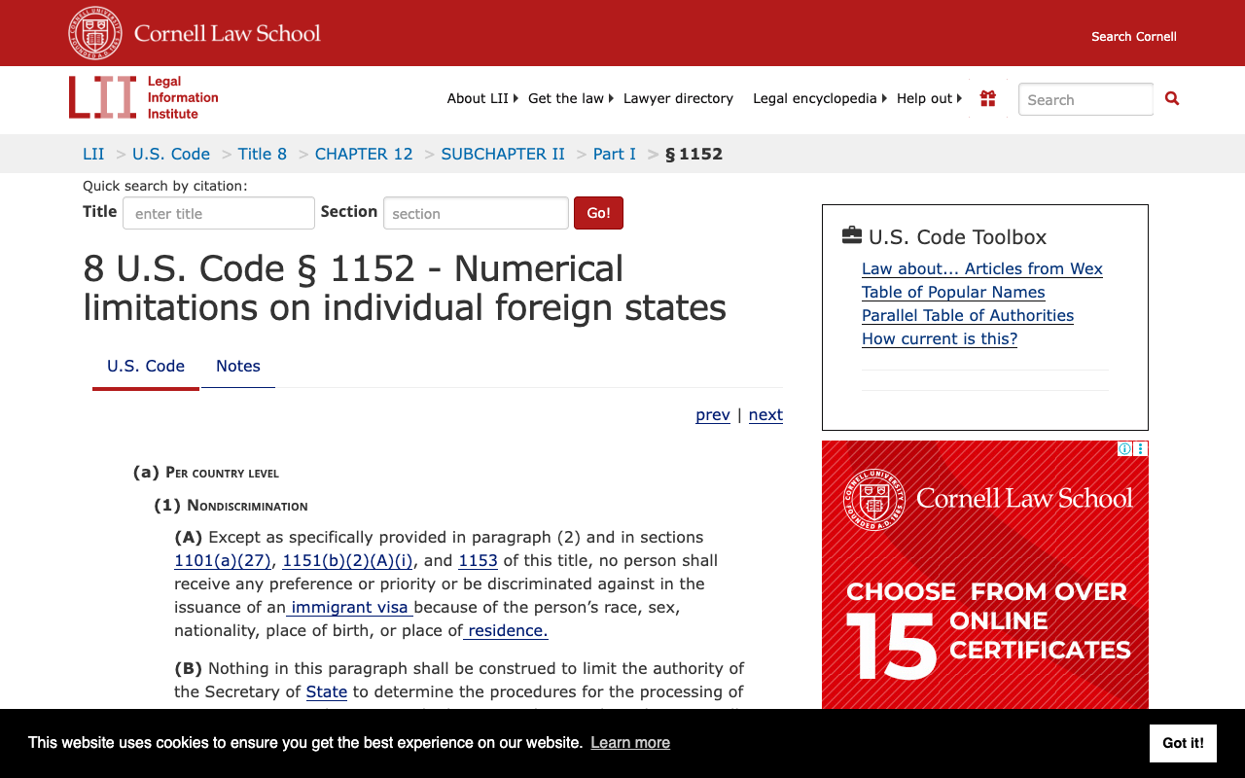Open SUBCHAPTER II breadcrumb link
Viewport: 1245px width, 778px height.
(503, 154)
